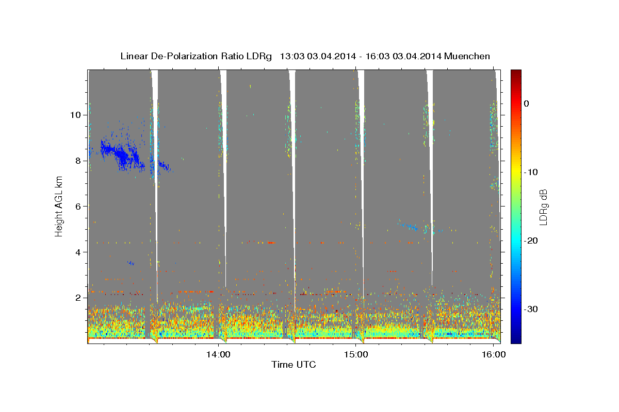Viewport: 619px width, 412px height.
Task: Click the plot title 'Linear De-Polarization Ratio LDRg'
Action: 196,56
